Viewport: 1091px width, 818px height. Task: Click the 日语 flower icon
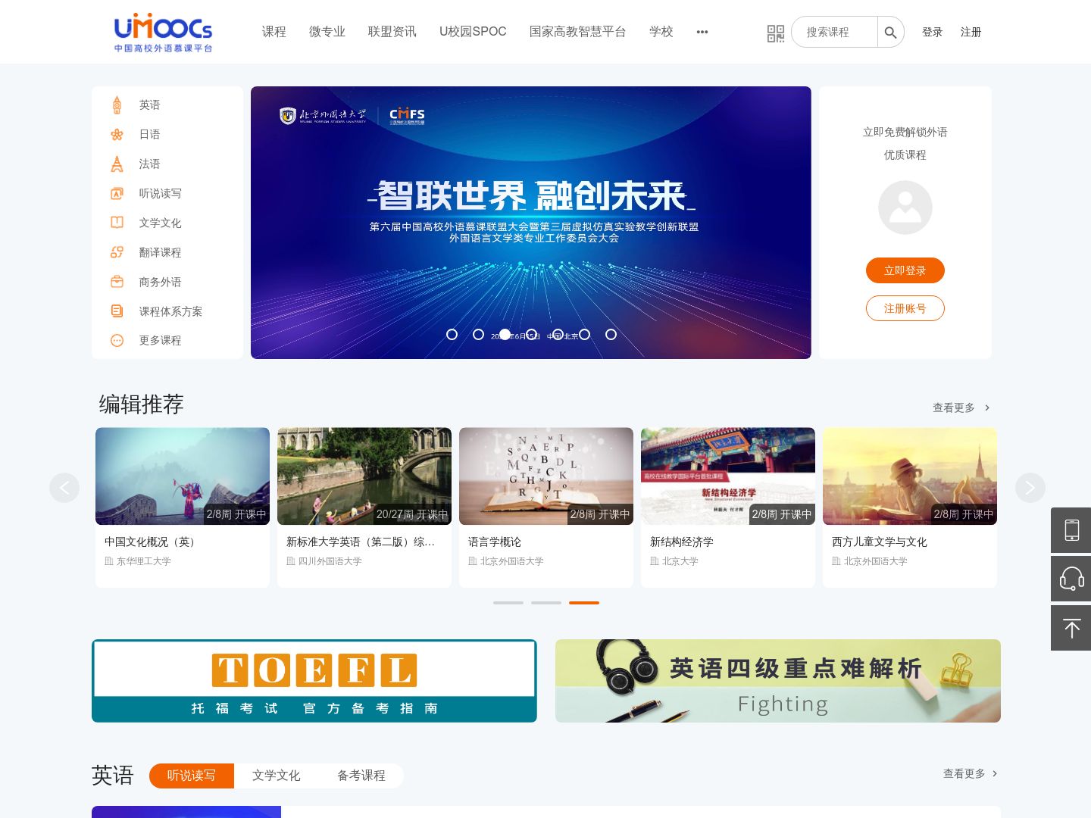117,134
